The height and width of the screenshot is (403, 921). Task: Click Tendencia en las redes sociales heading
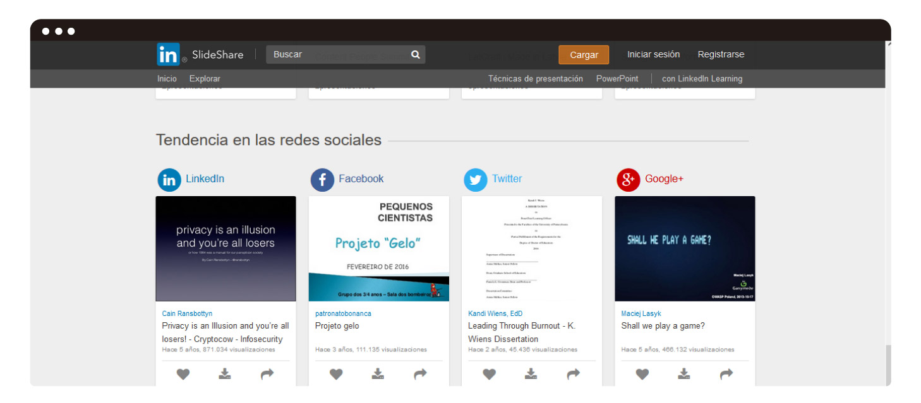tap(268, 140)
